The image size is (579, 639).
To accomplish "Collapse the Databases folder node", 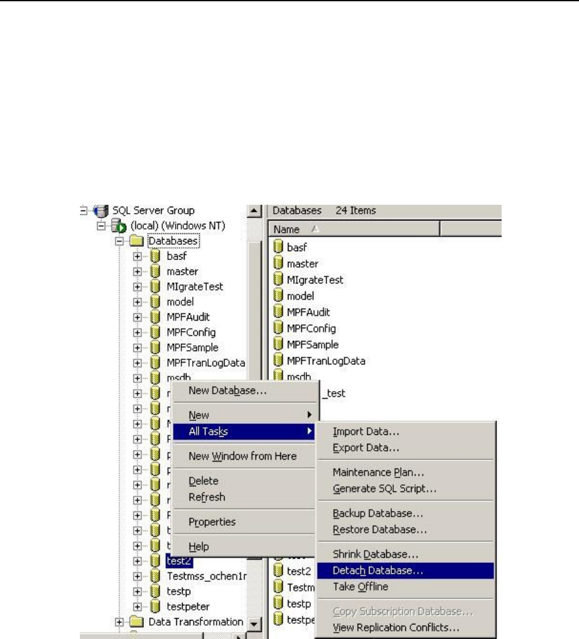I will point(119,242).
